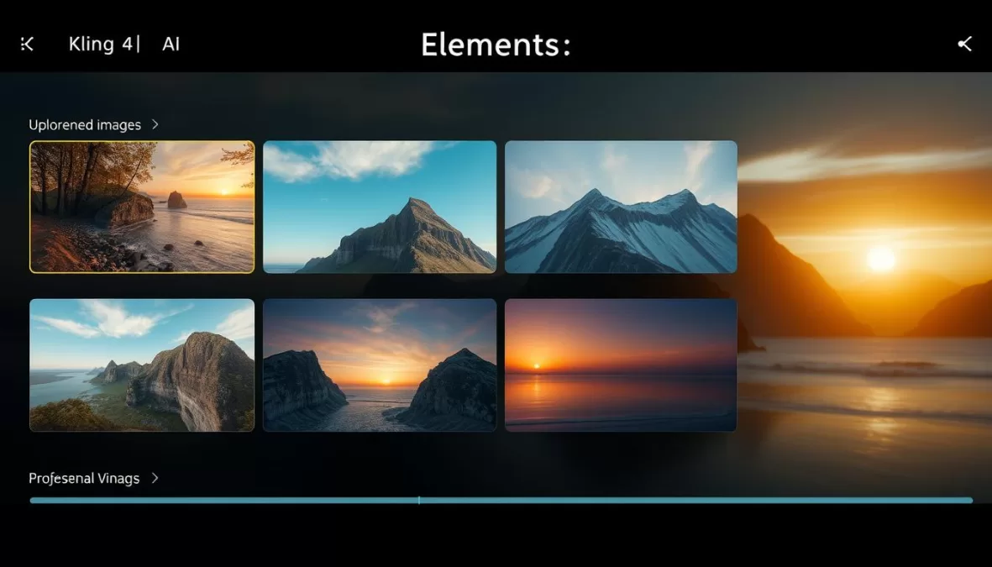The image size is (992, 567).
Task: Select the snow-covered mountain thumbnail
Action: (621, 207)
